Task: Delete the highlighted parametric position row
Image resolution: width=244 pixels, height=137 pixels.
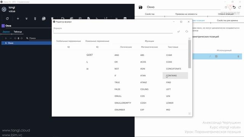Action: click(x=238, y=56)
